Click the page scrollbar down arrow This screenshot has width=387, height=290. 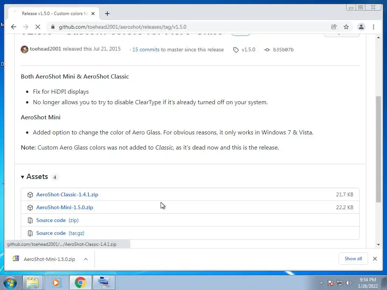[x=378, y=245]
